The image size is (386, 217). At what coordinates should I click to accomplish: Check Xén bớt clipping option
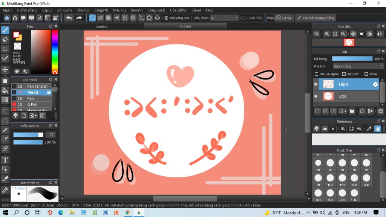[344, 74]
